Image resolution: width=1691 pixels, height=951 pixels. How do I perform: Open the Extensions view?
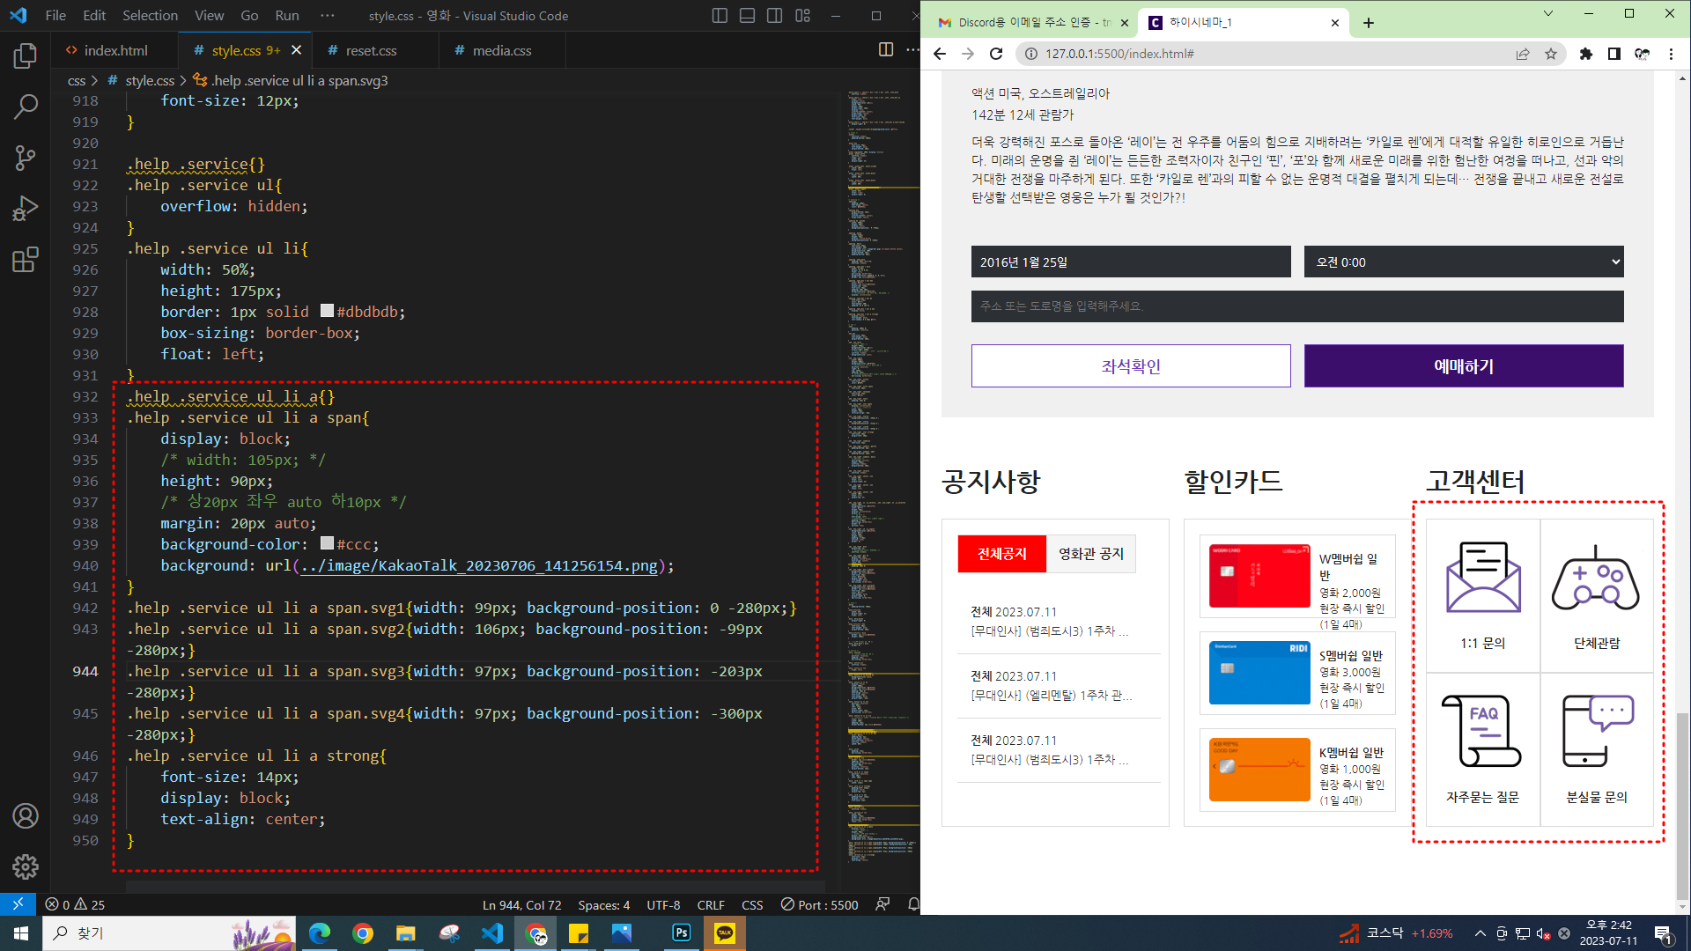click(x=25, y=260)
